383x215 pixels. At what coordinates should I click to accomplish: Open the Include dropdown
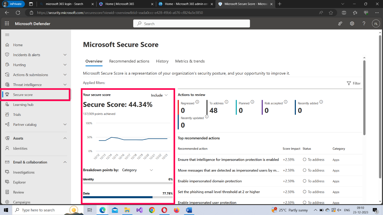[x=159, y=95]
